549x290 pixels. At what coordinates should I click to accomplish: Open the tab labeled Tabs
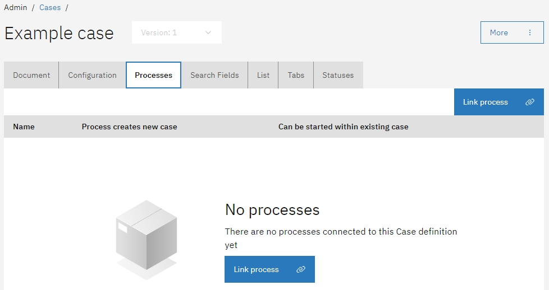click(296, 75)
